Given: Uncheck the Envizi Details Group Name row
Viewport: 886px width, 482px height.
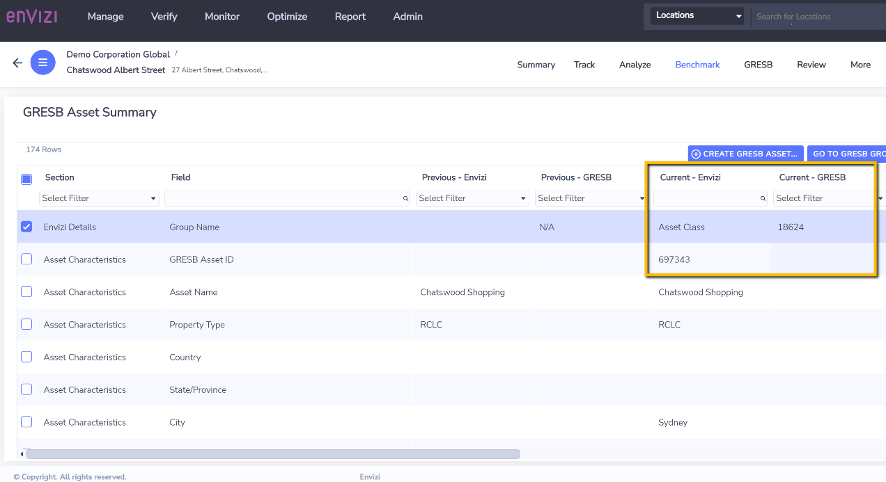Looking at the screenshot, I should pyautogui.click(x=26, y=227).
